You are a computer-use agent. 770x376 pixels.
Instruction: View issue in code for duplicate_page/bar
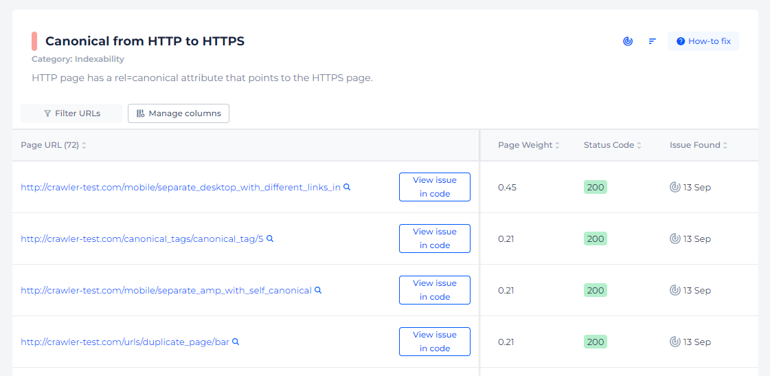point(435,342)
